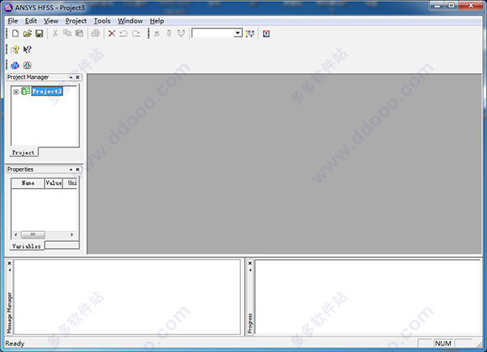The width and height of the screenshot is (487, 352).
Task: Click the Print icon in the toolbar
Action: coord(96,33)
